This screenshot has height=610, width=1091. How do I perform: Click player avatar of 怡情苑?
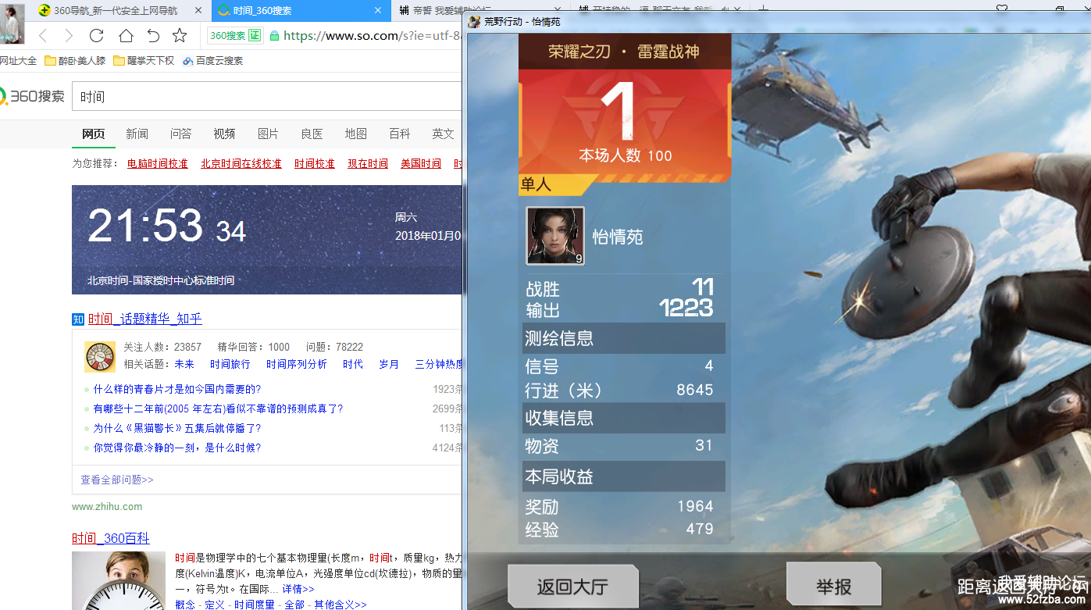pyautogui.click(x=555, y=236)
